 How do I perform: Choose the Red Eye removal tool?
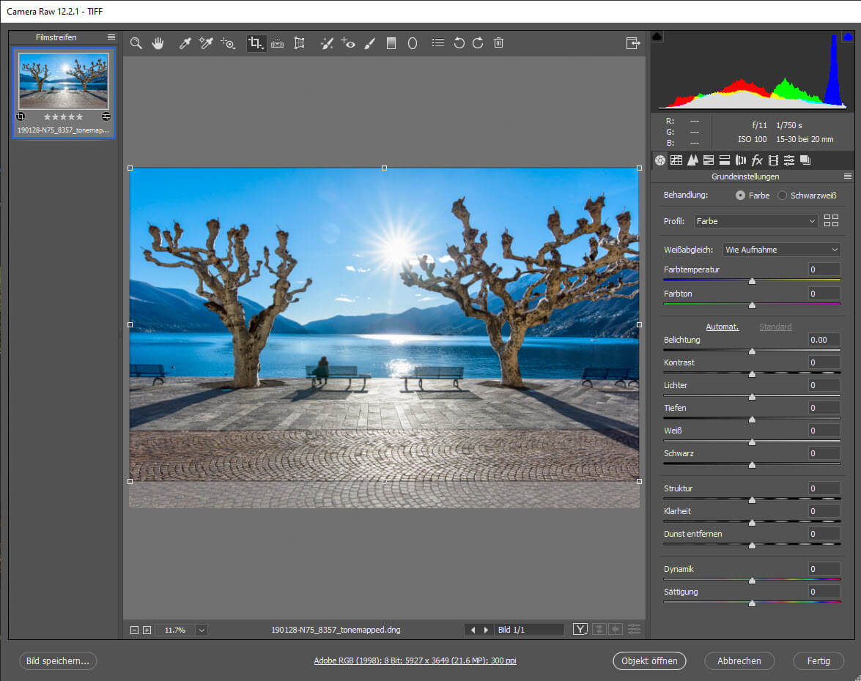pyautogui.click(x=348, y=43)
